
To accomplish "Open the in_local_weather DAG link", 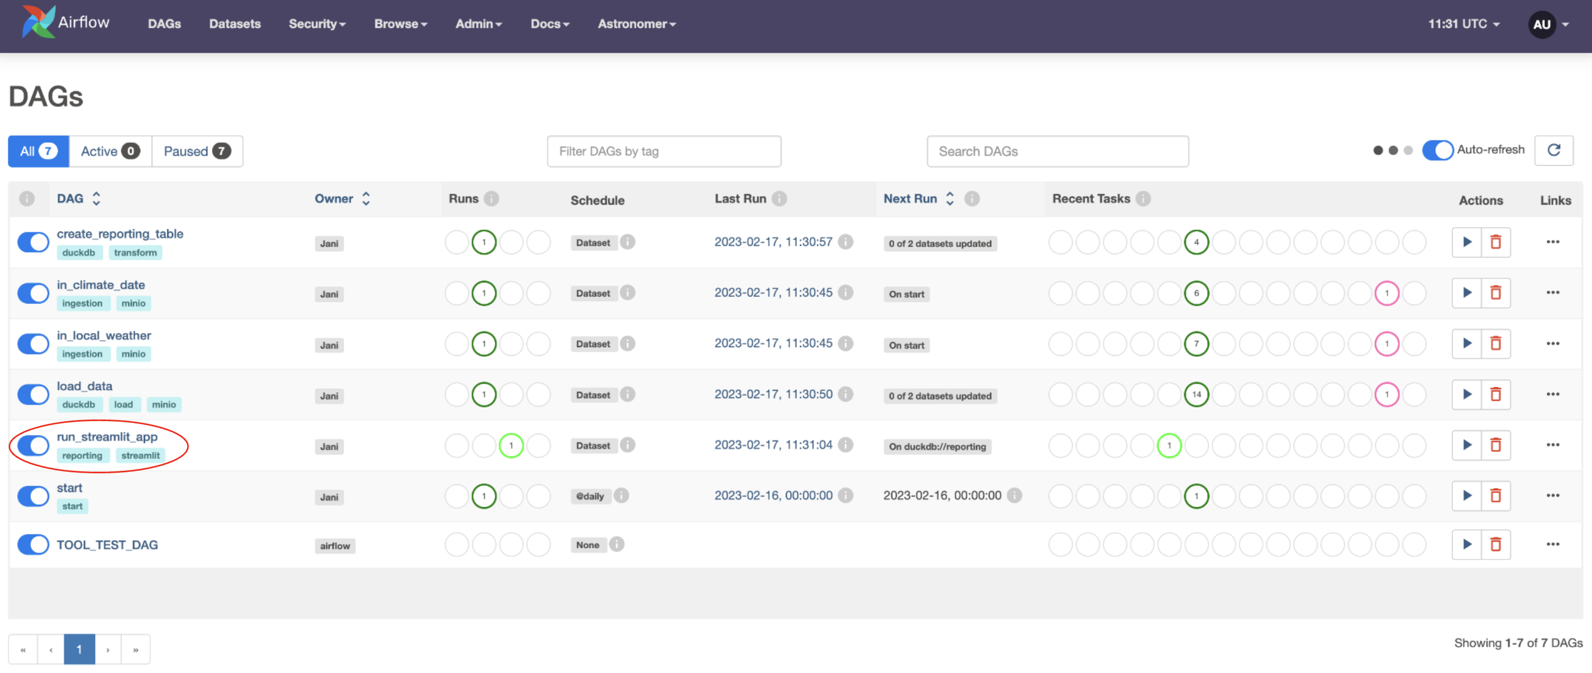I will pos(104,335).
